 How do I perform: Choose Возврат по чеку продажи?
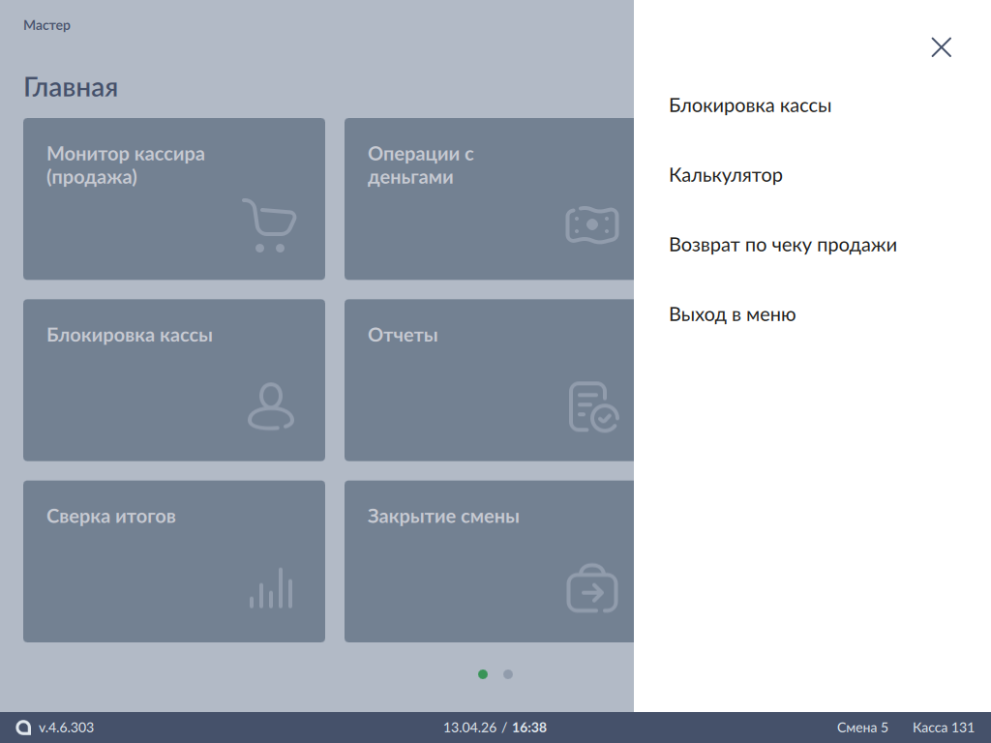(x=782, y=246)
